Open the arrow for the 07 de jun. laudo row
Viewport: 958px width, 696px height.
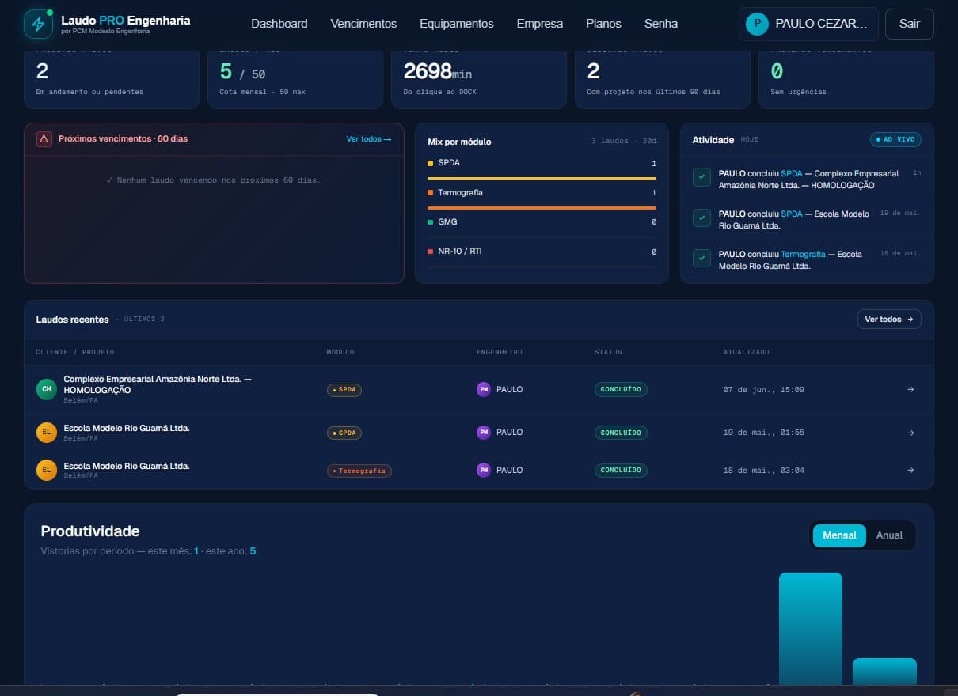[x=910, y=389]
